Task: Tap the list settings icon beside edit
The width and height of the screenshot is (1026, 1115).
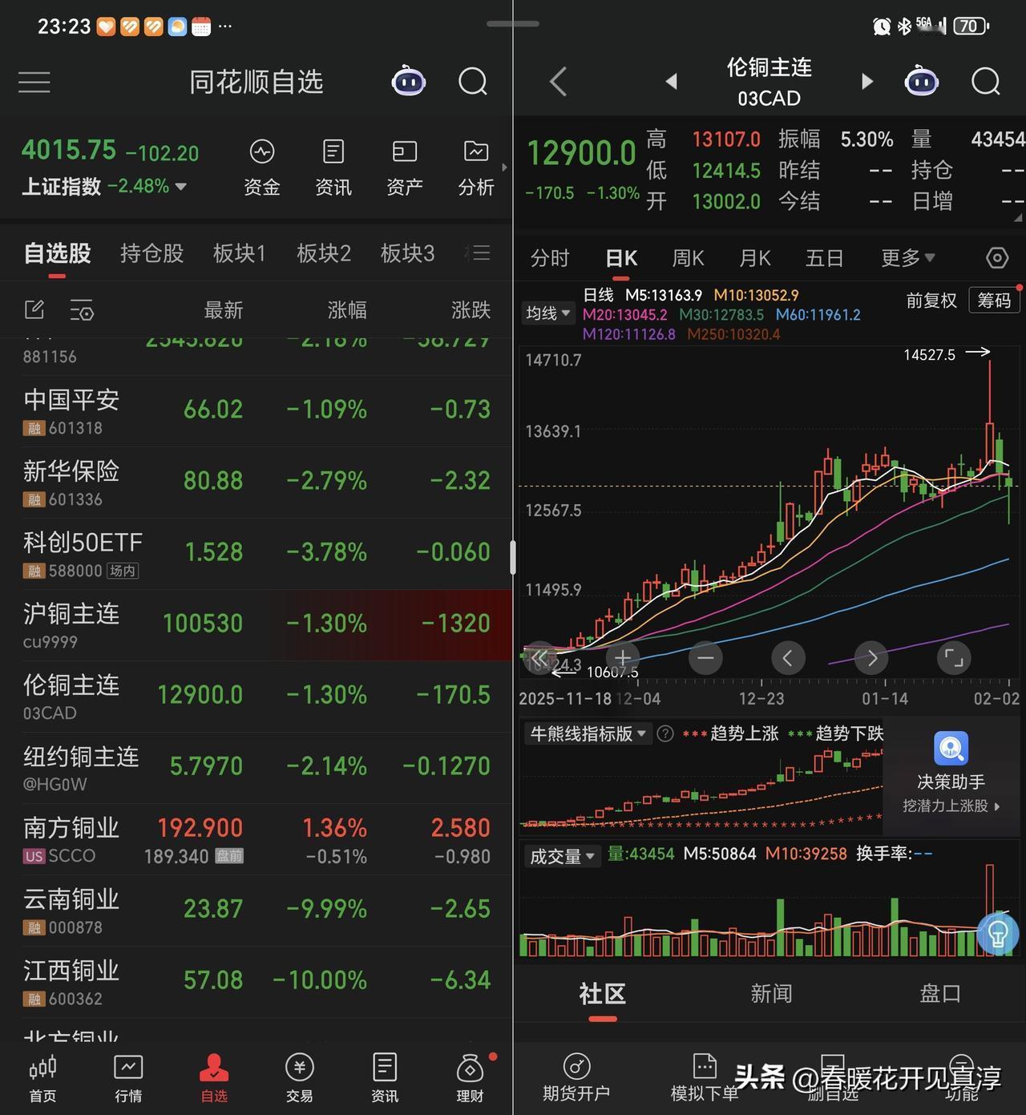Action: point(82,309)
